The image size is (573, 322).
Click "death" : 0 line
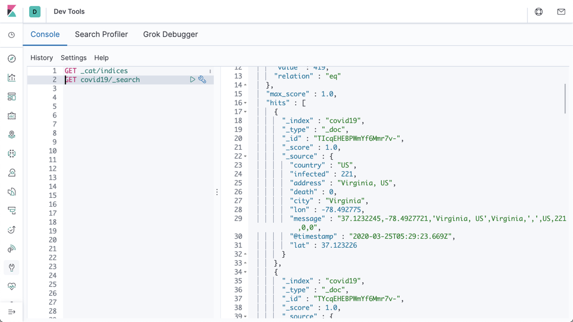[x=313, y=192]
